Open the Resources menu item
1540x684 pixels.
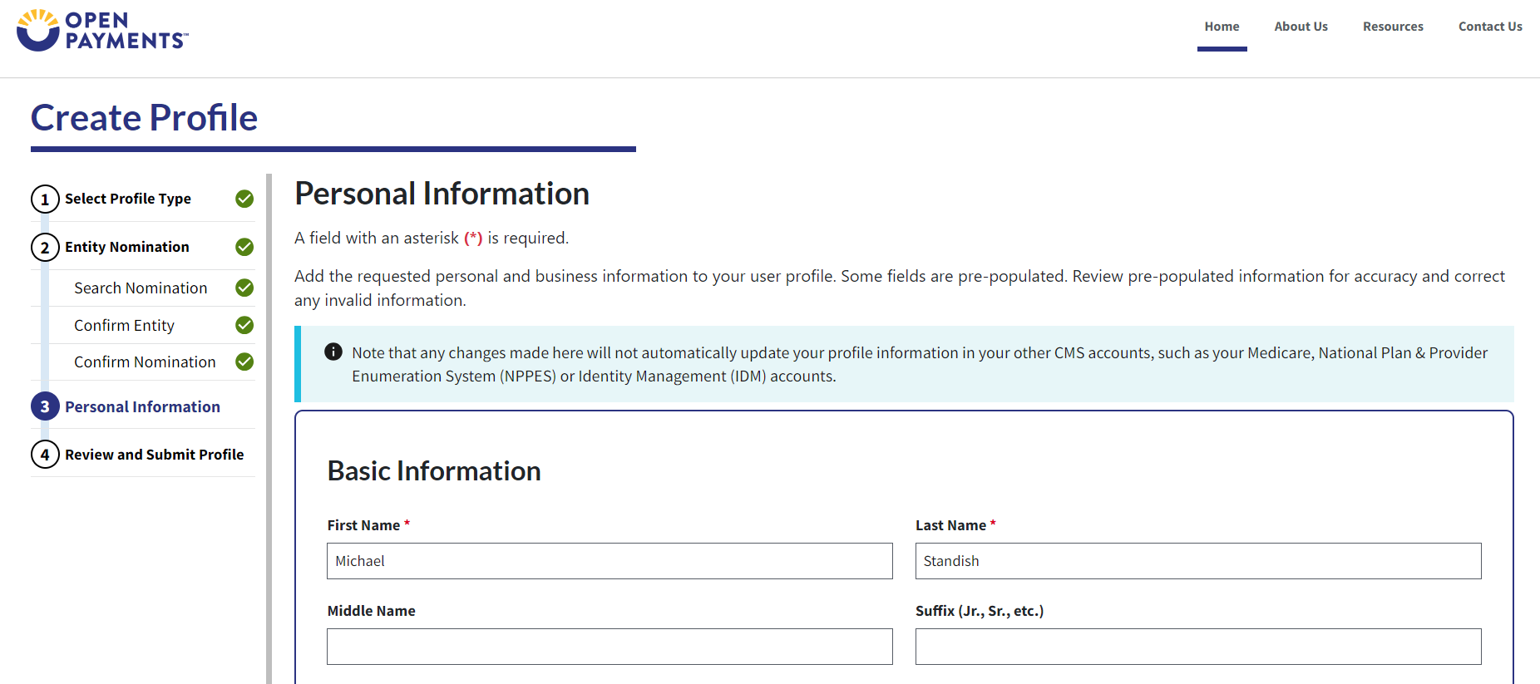tap(1393, 27)
